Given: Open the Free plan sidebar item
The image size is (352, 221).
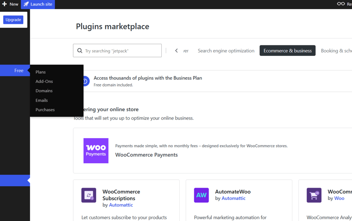Looking at the screenshot, I should 15,70.
